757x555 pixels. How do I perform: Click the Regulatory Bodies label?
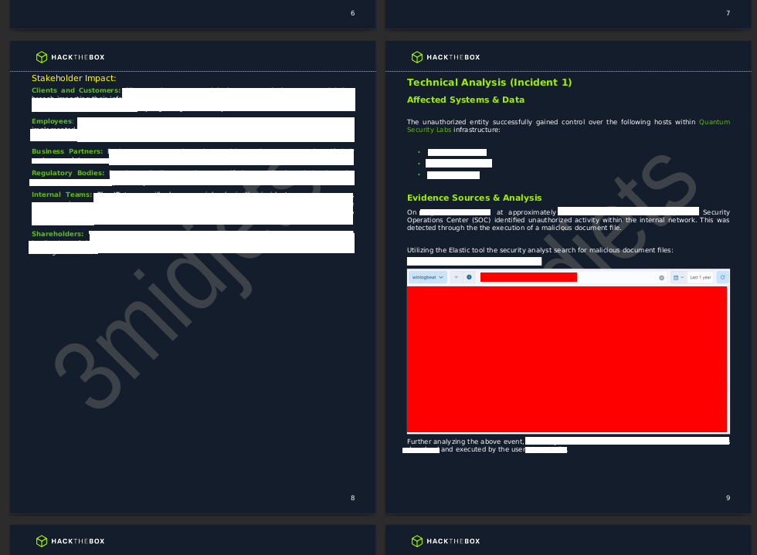click(67, 174)
